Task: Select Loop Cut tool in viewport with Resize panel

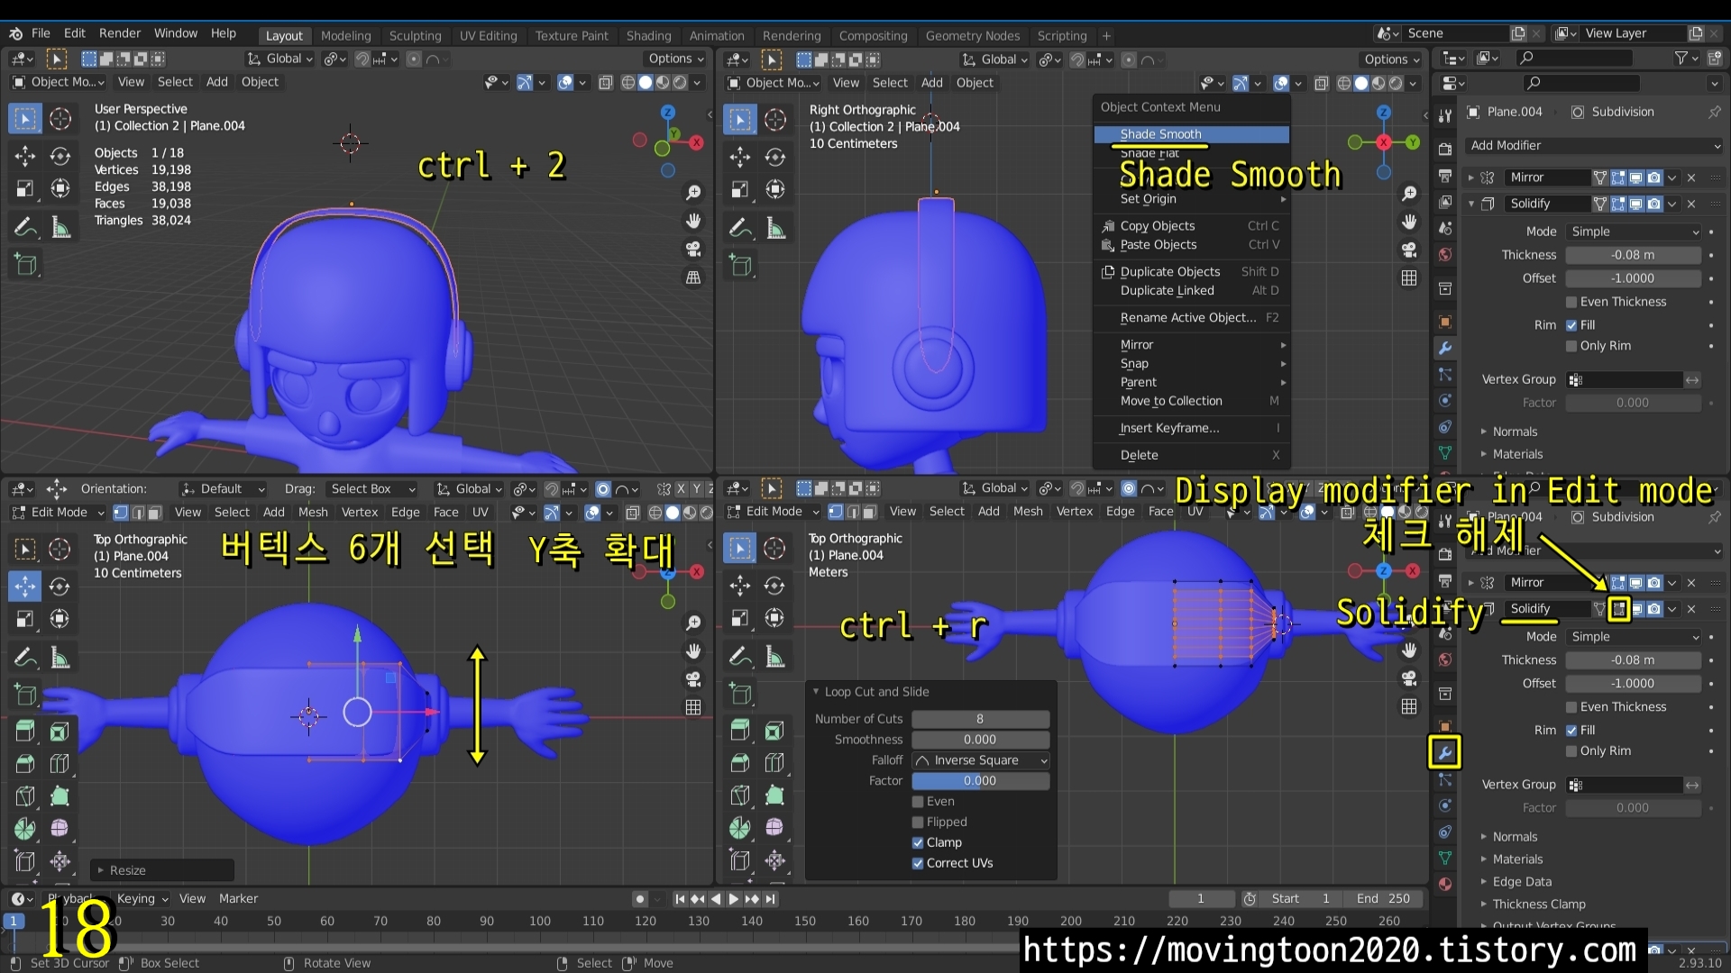Action: 60,764
